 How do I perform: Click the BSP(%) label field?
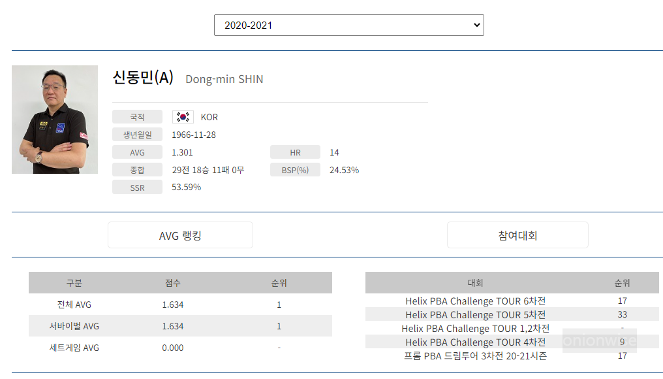click(295, 169)
